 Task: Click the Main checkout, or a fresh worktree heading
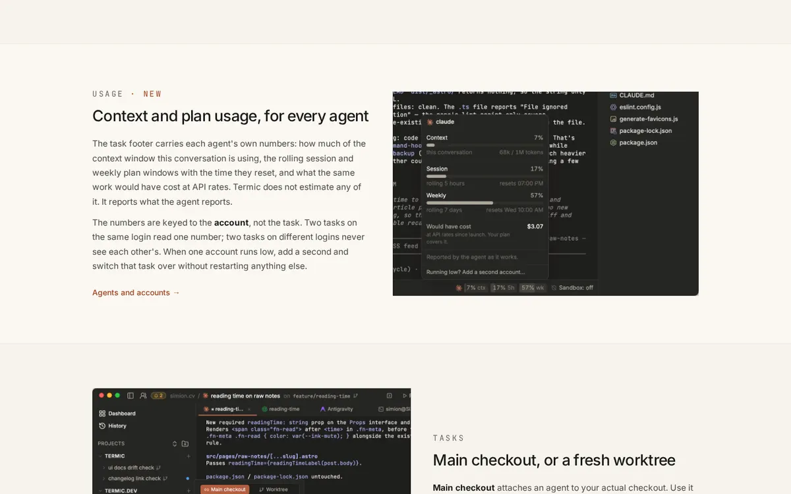click(554, 460)
